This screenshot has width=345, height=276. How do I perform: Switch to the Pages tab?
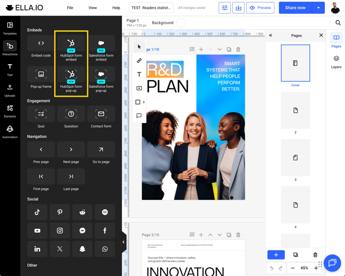pyautogui.click(x=336, y=40)
